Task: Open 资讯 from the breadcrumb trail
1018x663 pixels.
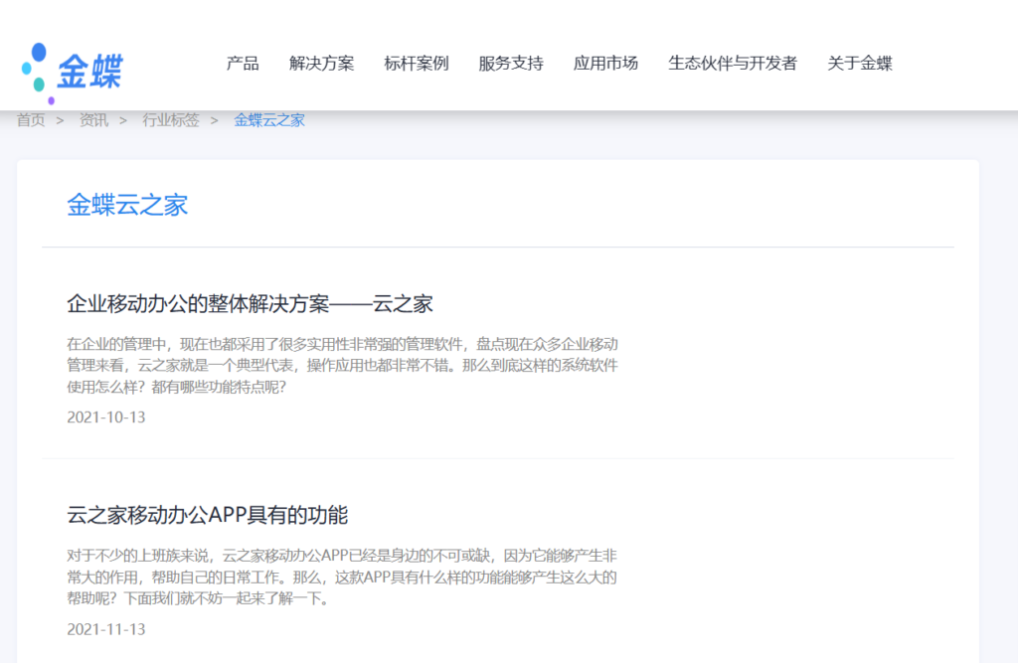Action: tap(92, 119)
